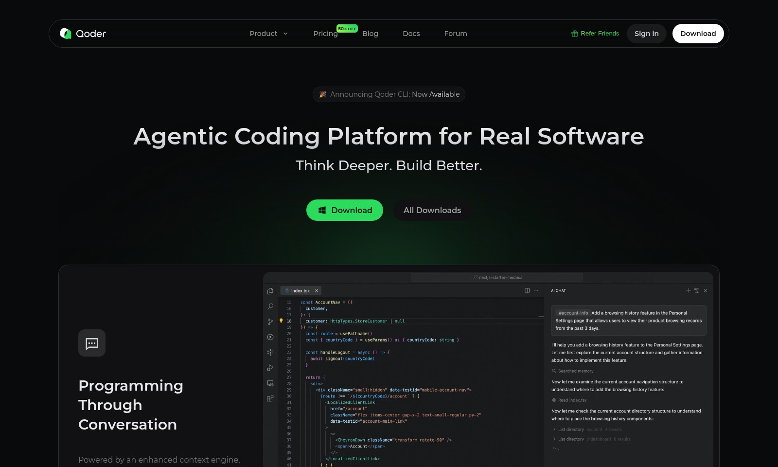Click the white Download button in navbar
Screen dimensions: 778x467
[698, 34]
